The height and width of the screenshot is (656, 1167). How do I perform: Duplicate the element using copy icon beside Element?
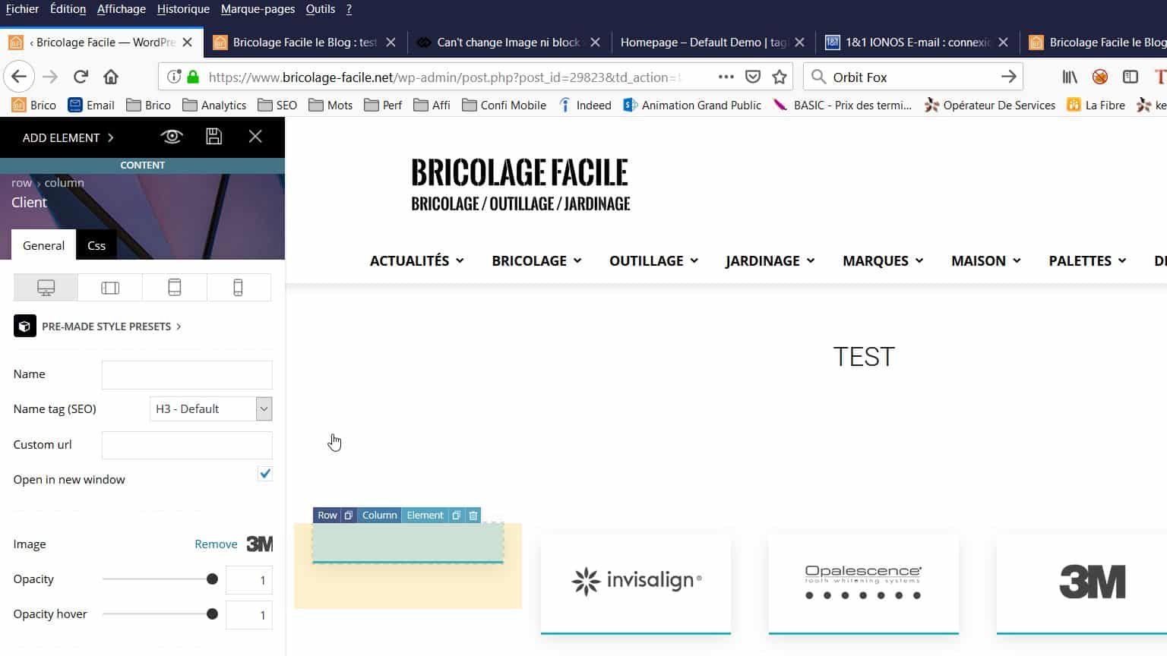456,516
